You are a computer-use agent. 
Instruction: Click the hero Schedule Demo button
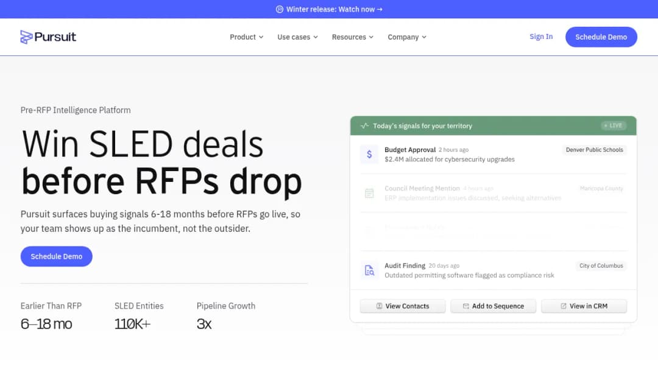click(x=56, y=256)
